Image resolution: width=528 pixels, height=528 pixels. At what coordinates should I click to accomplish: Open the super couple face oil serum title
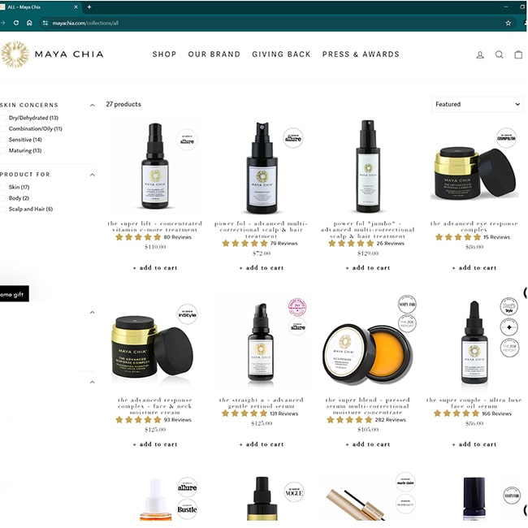pyautogui.click(x=474, y=403)
